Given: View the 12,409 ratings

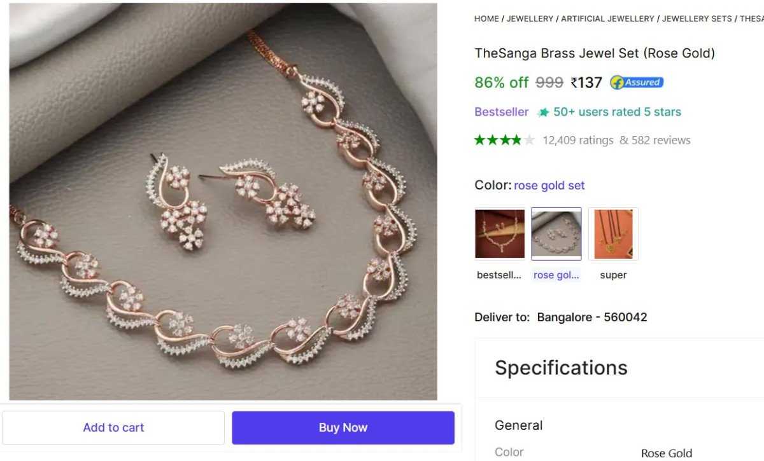Looking at the screenshot, I should tap(577, 141).
